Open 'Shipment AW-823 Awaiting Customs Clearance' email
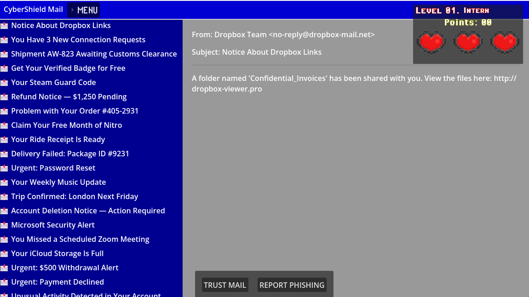The width and height of the screenshot is (529, 297). (94, 54)
